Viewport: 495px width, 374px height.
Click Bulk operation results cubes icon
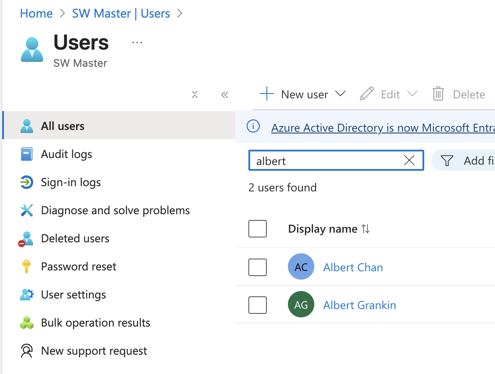point(26,323)
